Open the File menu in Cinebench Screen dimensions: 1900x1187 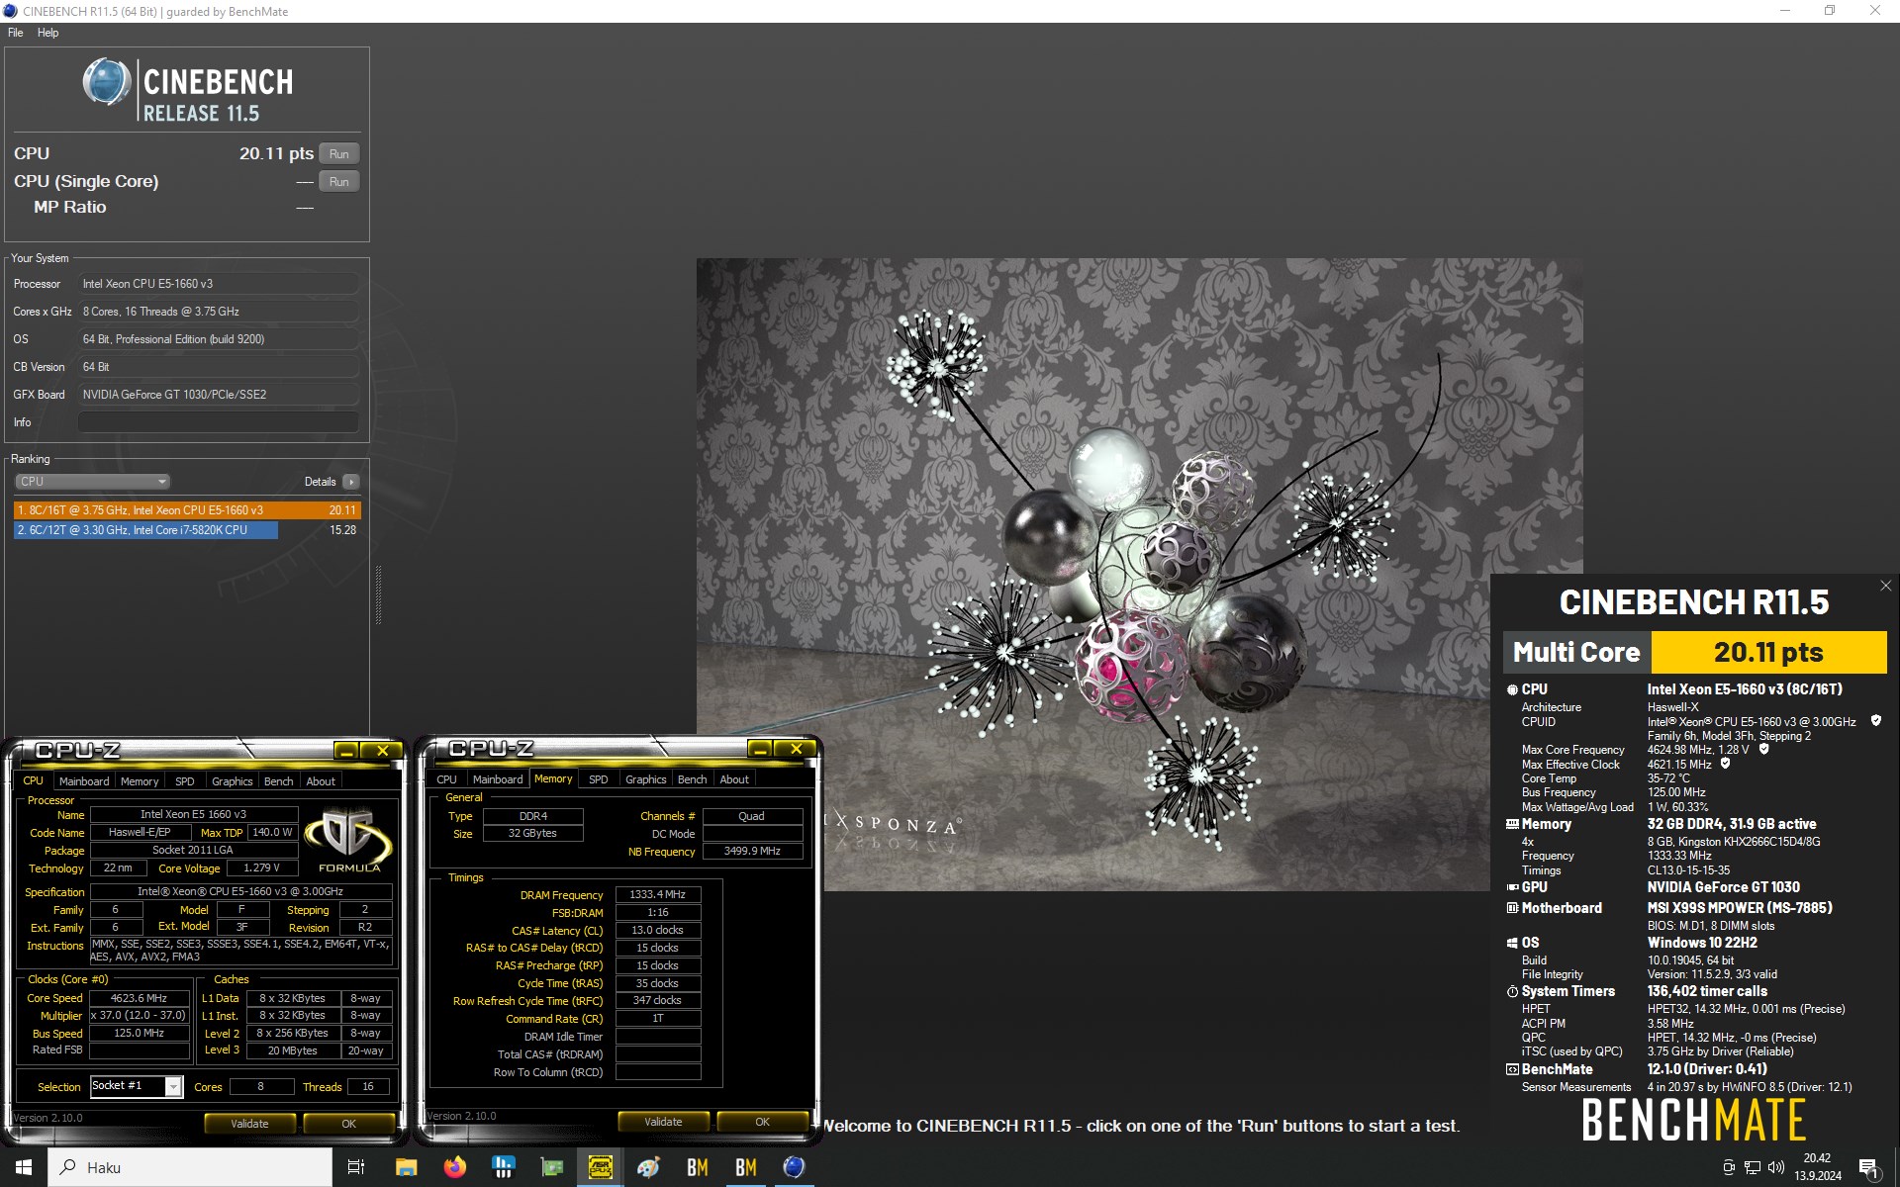(16, 33)
